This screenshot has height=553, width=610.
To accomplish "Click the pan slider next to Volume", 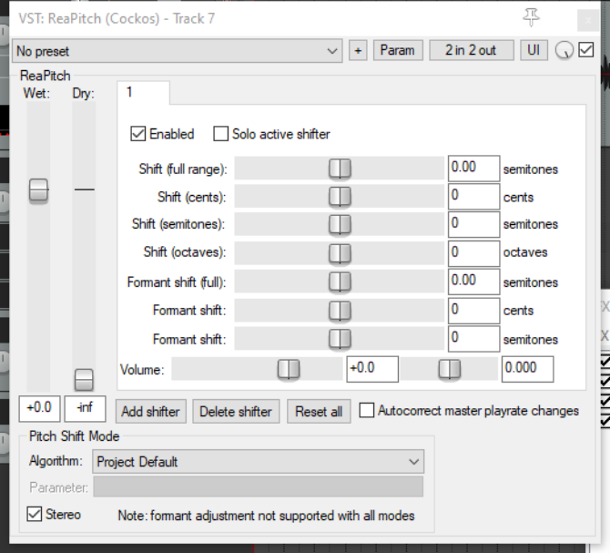I will click(x=450, y=369).
